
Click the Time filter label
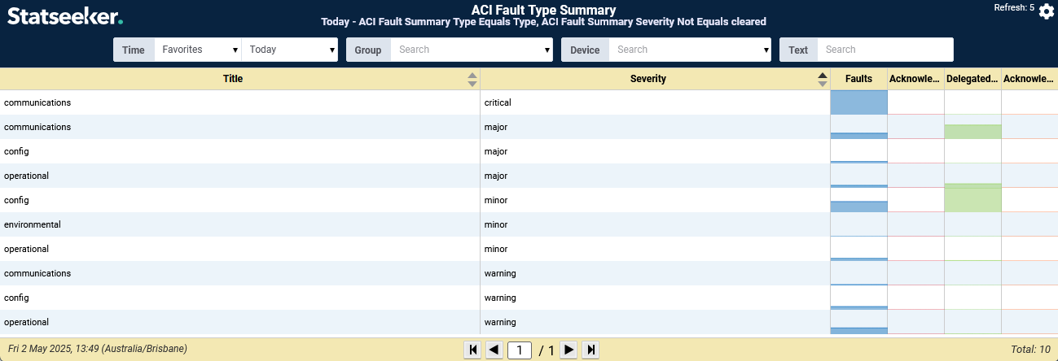(x=134, y=50)
